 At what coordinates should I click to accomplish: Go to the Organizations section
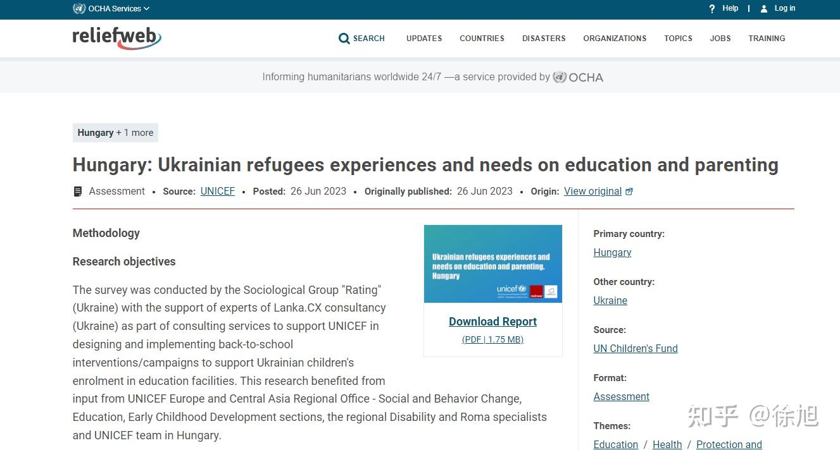615,39
